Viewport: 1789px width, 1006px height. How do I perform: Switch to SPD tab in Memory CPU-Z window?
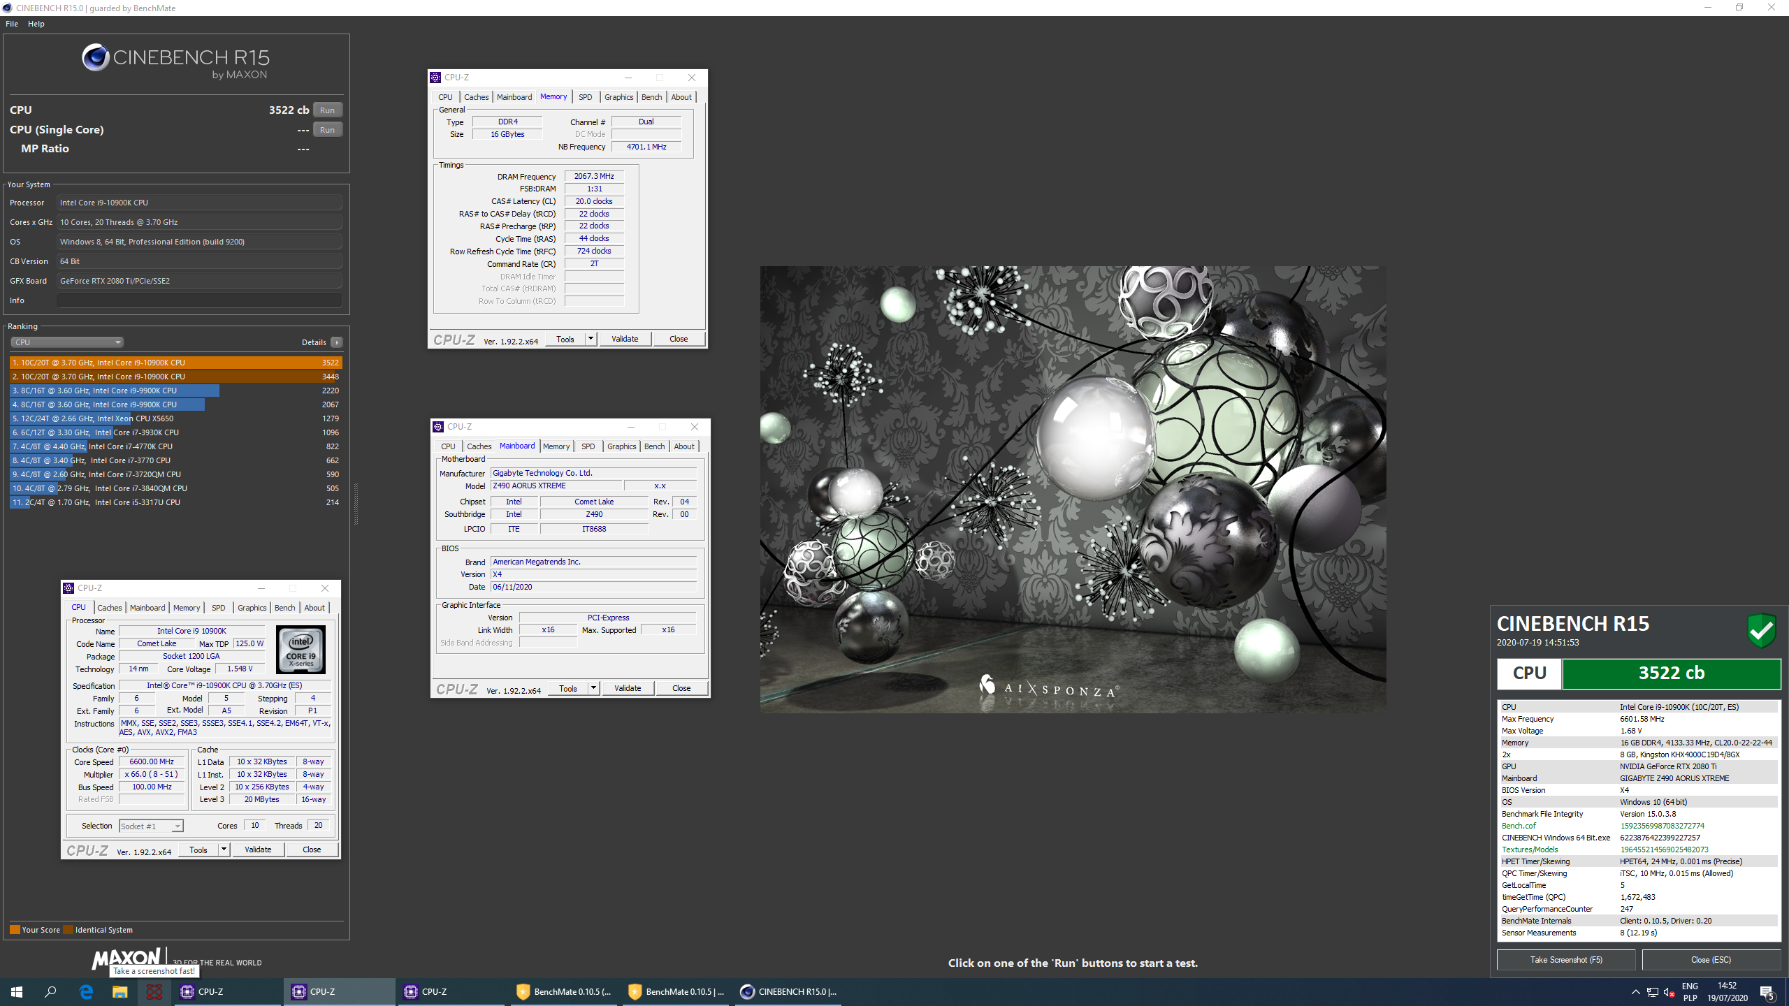[585, 97]
